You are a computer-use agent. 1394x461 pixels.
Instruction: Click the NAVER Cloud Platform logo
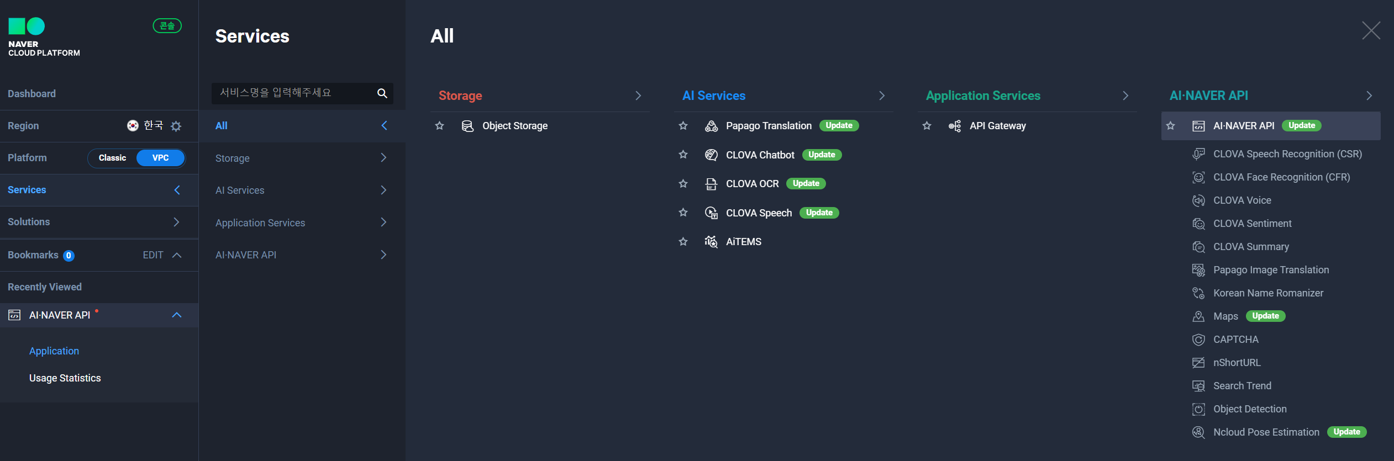[44, 37]
